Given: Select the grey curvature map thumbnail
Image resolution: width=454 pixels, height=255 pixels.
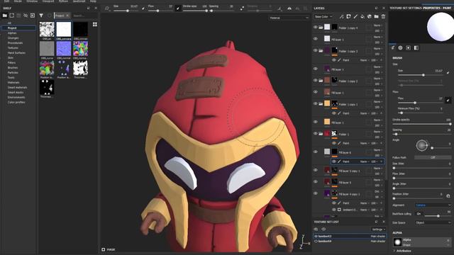Looking at the screenshot, I should (x=47, y=48).
